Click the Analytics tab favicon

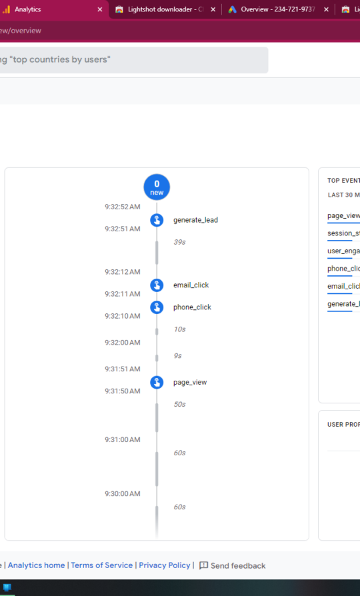point(6,9)
